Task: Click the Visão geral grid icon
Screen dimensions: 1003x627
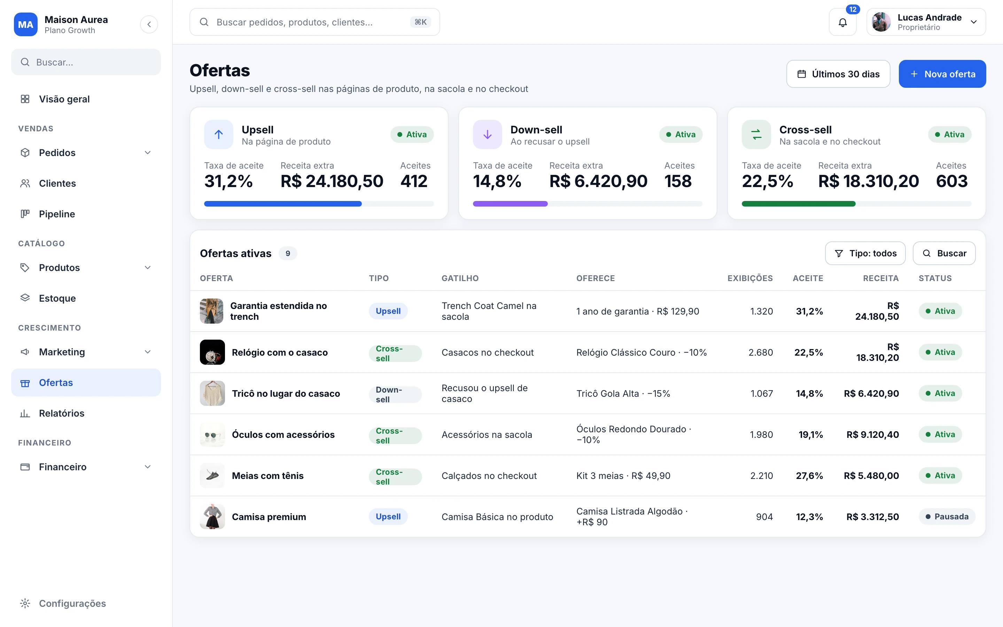Action: tap(25, 99)
